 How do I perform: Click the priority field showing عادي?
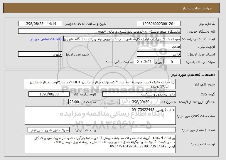159,47
